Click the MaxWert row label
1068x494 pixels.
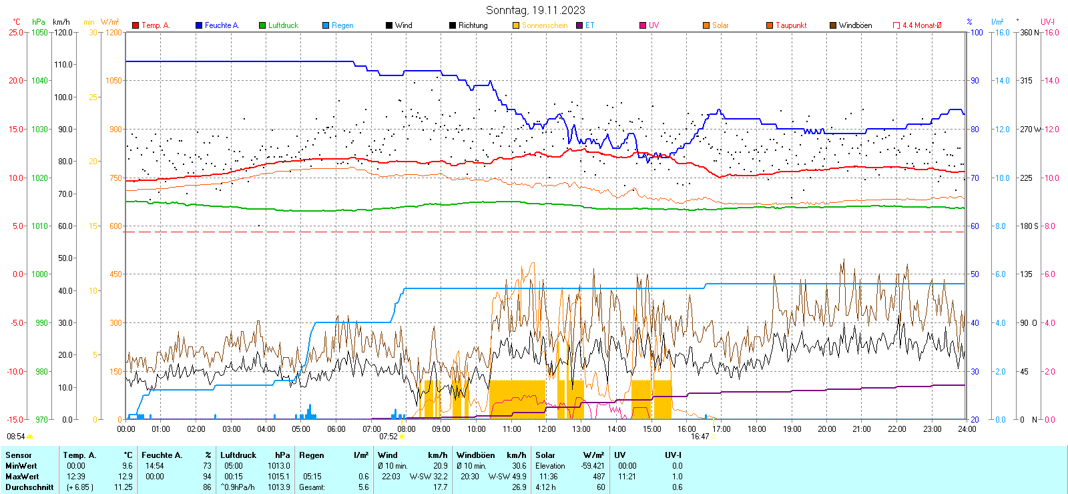pos(22,477)
